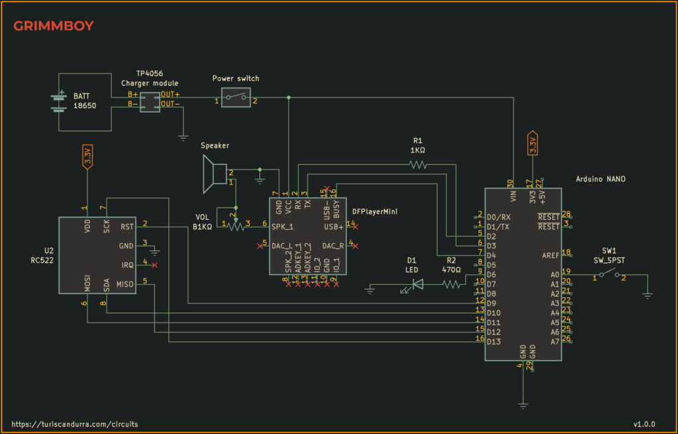Click the Speaker symbol

215,174
